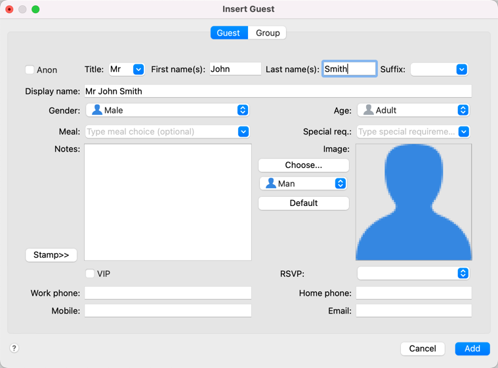498x368 pixels.
Task: Click the Meal choice dropdown arrow
Action: [243, 132]
